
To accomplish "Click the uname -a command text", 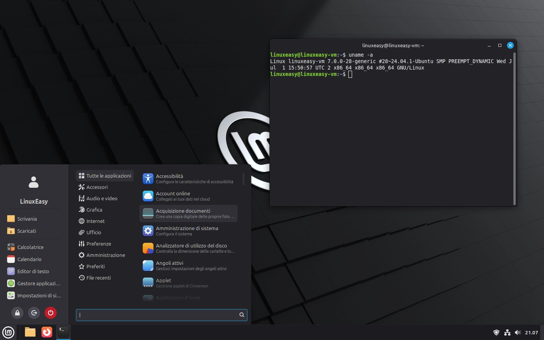I will [x=361, y=55].
